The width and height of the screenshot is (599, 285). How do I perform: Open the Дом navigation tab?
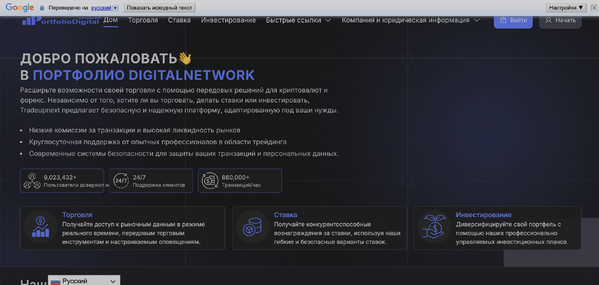pyautogui.click(x=111, y=20)
